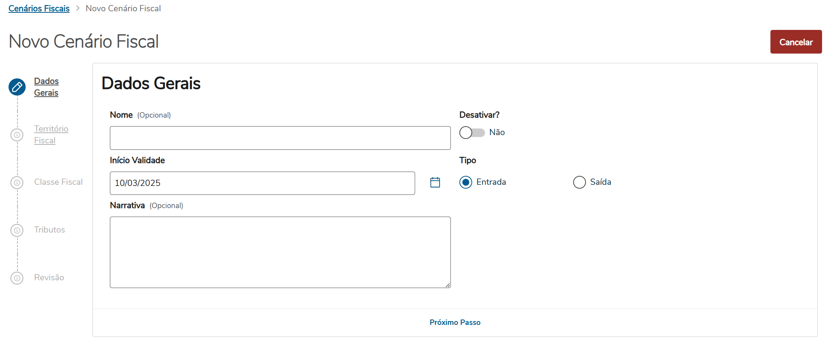Click the breadcrumb chevron separator
This screenshot has width=831, height=342.
click(78, 8)
